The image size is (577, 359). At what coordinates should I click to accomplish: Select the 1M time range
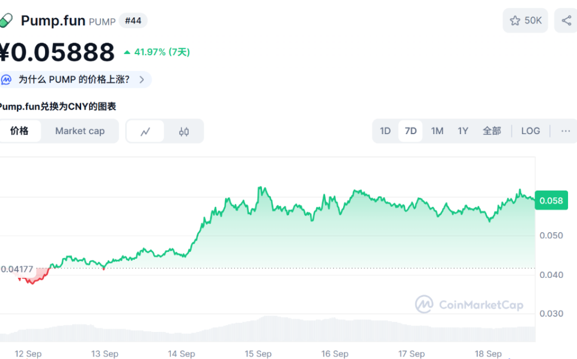pyautogui.click(x=437, y=131)
